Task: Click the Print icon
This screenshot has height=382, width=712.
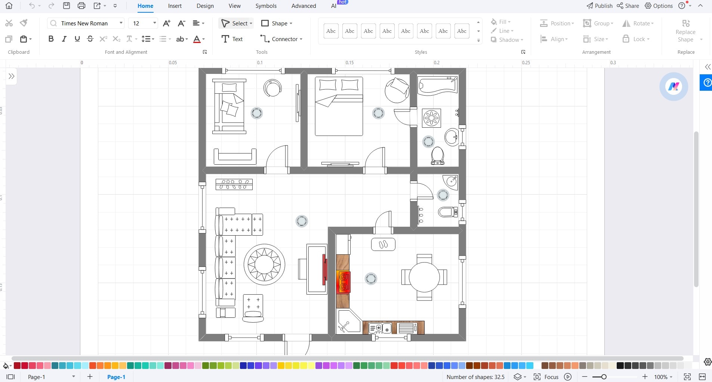Action: click(81, 6)
